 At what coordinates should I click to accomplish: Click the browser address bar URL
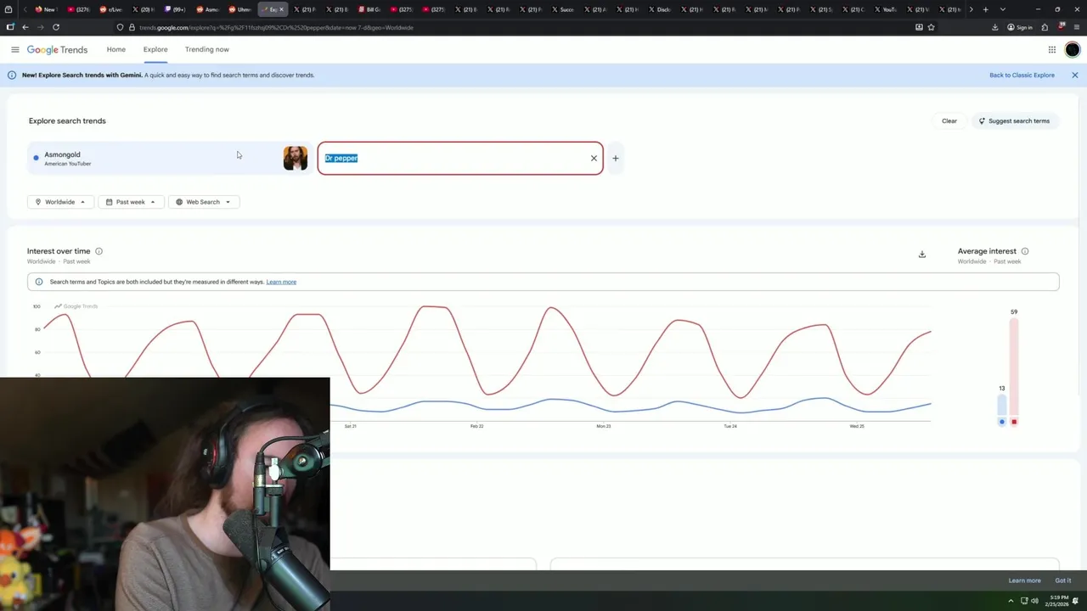point(276,27)
